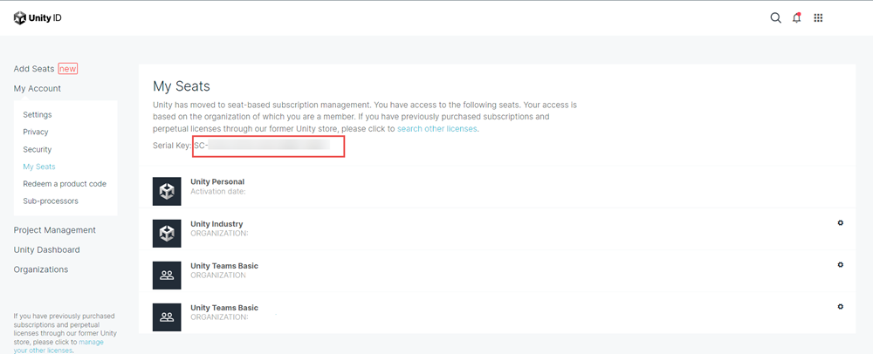
Task: Select My Seats in the sidebar
Action: [39, 167]
